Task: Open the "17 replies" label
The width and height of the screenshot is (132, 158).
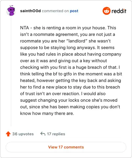Action: (x=56, y=134)
